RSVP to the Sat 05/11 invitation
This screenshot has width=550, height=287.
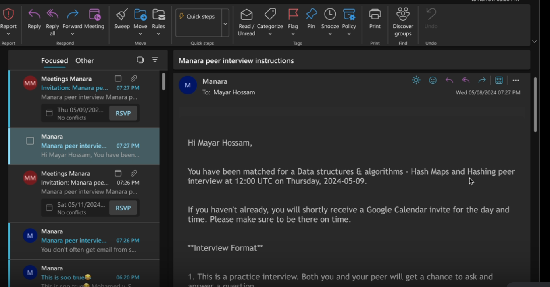coord(123,208)
